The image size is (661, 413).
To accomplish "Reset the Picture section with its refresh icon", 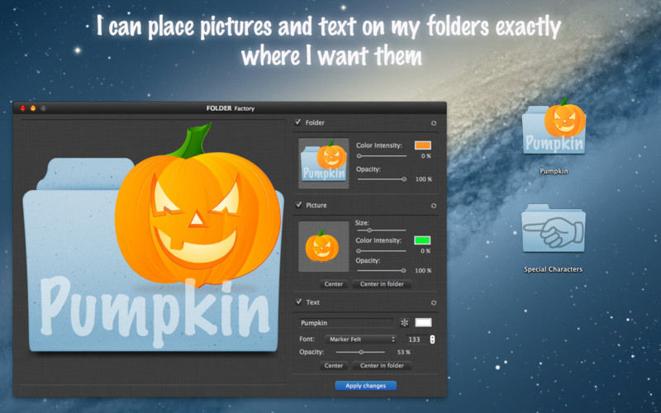I will [x=433, y=206].
